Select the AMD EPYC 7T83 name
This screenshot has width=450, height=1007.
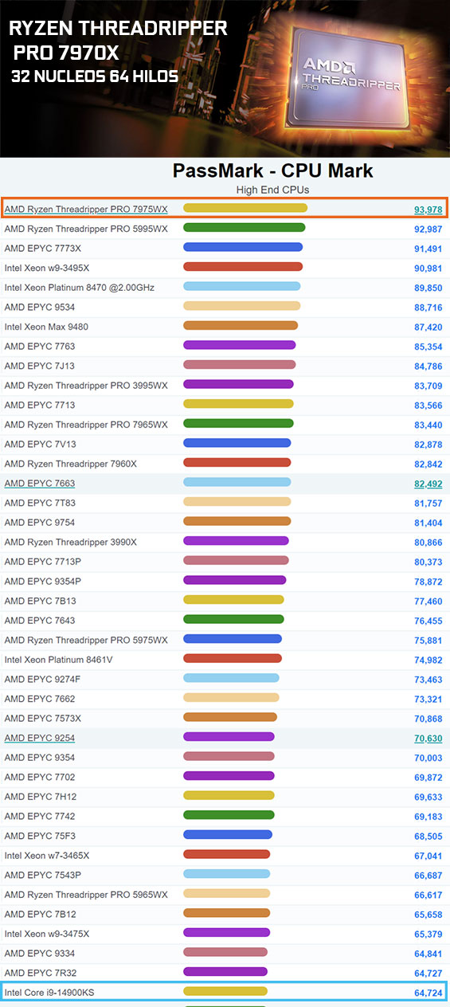pyautogui.click(x=40, y=503)
